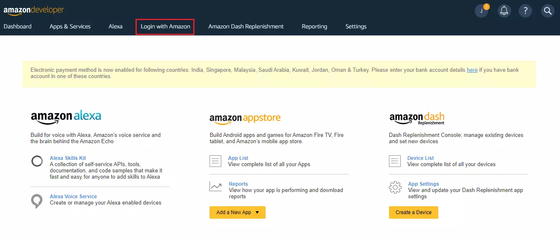Click the Reports chart icon

pos(216,187)
